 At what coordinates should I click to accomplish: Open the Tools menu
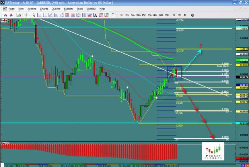[79, 8]
